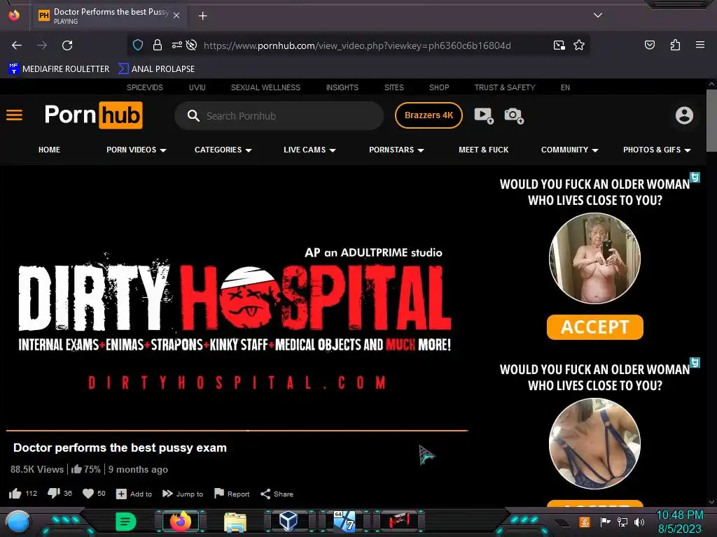The height and width of the screenshot is (537, 717).
Task: Go to the HOME nav item
Action: pyautogui.click(x=50, y=150)
